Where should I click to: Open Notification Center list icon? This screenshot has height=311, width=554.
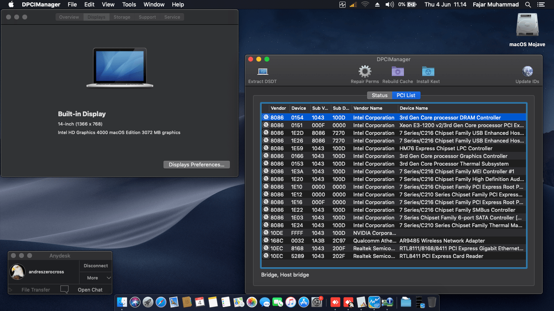point(540,4)
